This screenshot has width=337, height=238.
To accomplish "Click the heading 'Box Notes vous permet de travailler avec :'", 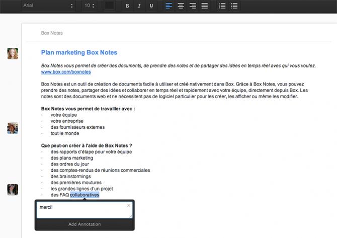I will point(88,109).
